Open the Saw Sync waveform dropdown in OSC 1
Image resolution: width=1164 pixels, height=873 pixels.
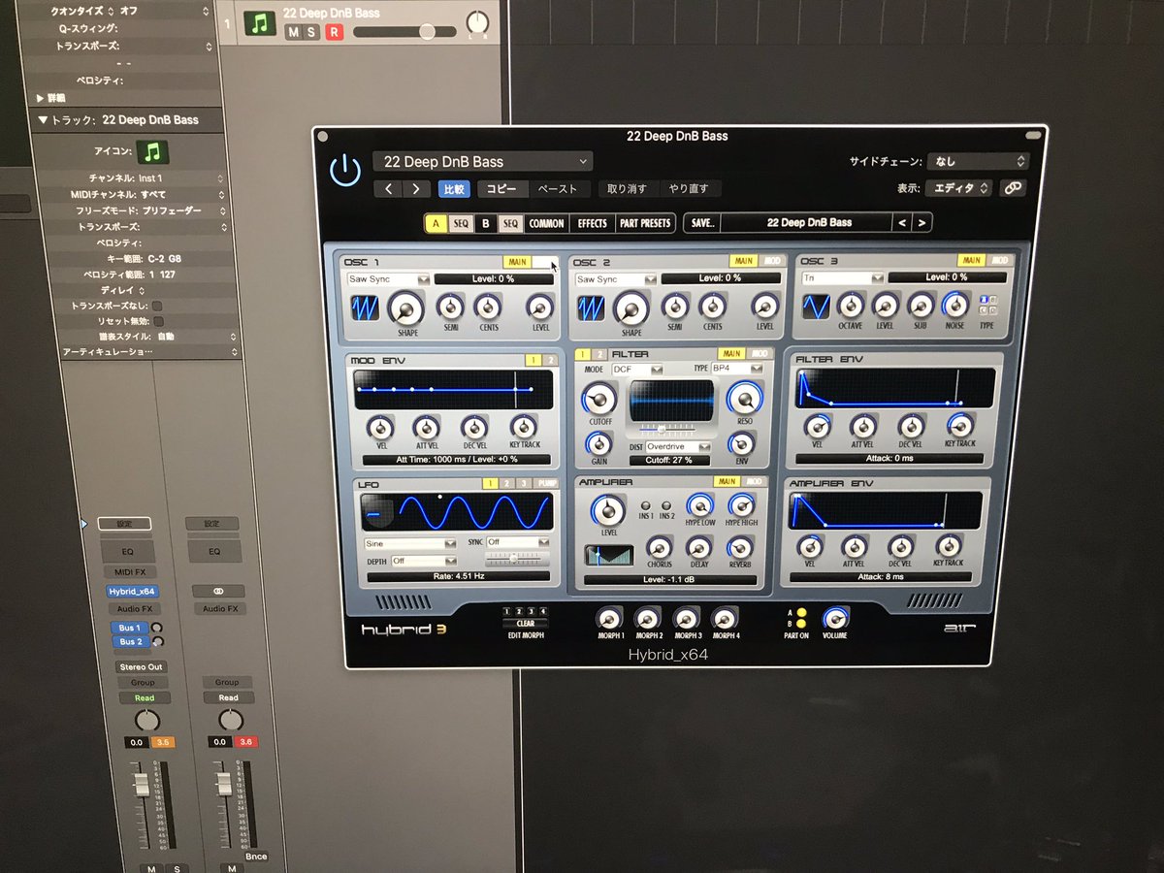[387, 278]
